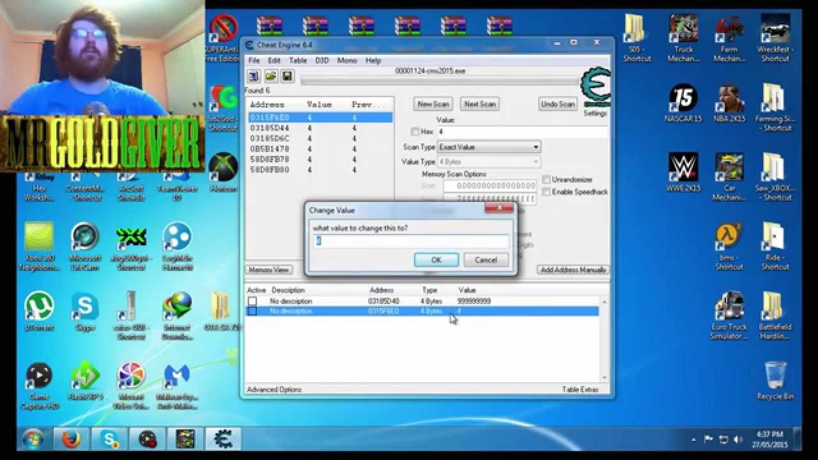Open the Windows Start menu
The image size is (818, 460).
32,439
